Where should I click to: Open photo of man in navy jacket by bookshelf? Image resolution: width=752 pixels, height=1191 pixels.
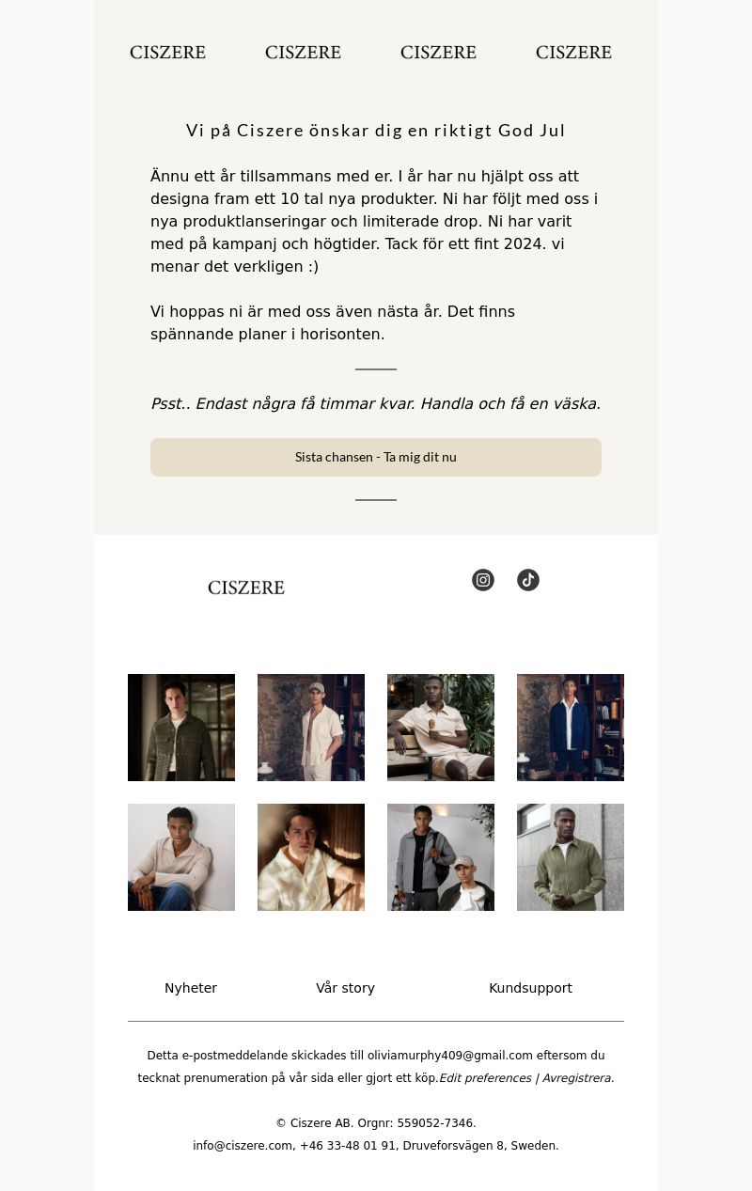tap(571, 728)
